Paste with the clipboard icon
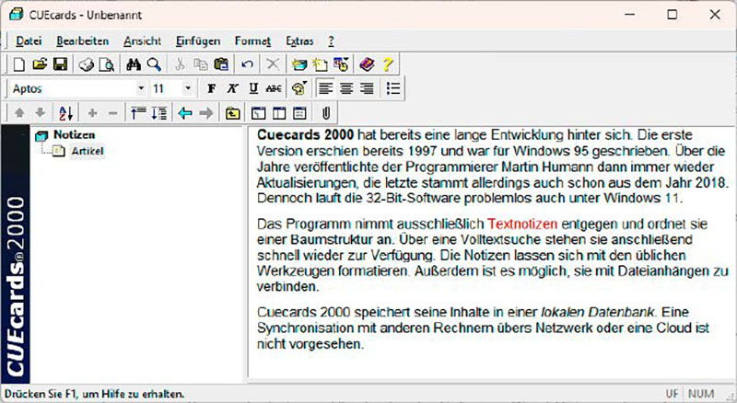737x403 pixels. 221,64
